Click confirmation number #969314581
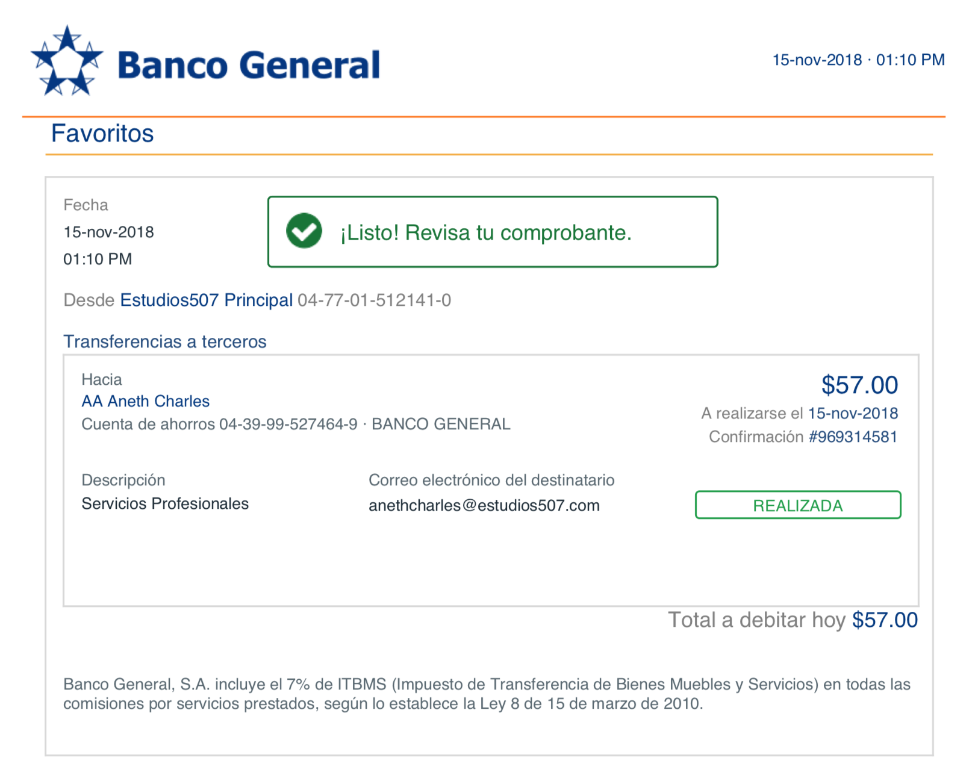This screenshot has height=781, width=975. tap(853, 437)
